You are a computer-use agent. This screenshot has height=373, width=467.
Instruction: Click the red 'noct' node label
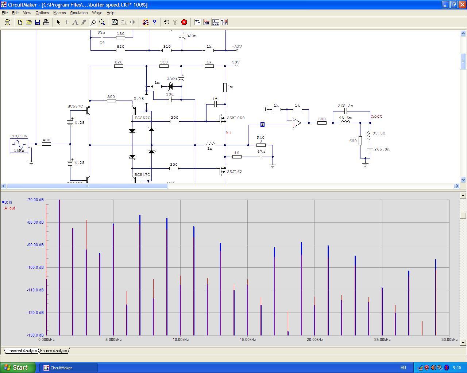(377, 116)
